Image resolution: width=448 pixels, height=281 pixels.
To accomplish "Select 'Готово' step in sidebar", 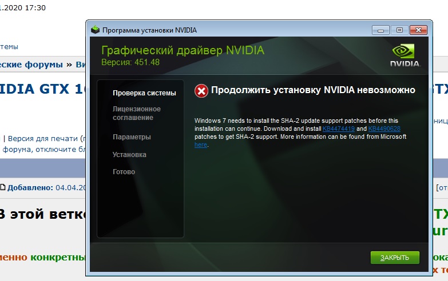I will point(124,172).
